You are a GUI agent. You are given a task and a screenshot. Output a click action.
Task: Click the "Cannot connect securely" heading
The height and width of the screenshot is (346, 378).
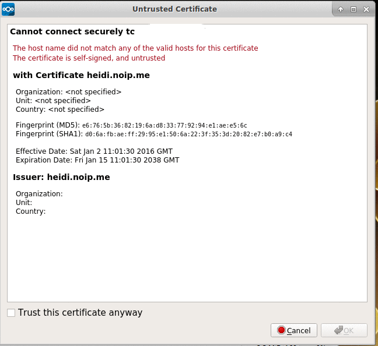click(x=72, y=31)
